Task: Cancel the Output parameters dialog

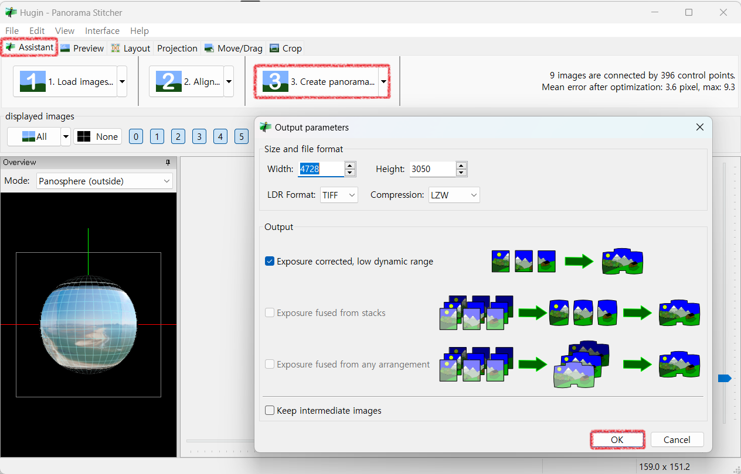Action: tap(677, 439)
